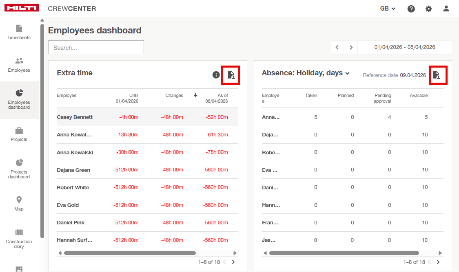This screenshot has height=272, width=459.
Task: Go to next page of Extra time table
Action: [x=233, y=262]
